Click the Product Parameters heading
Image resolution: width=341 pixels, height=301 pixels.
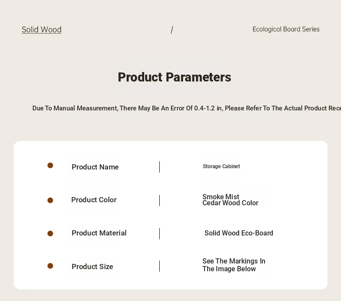click(174, 77)
